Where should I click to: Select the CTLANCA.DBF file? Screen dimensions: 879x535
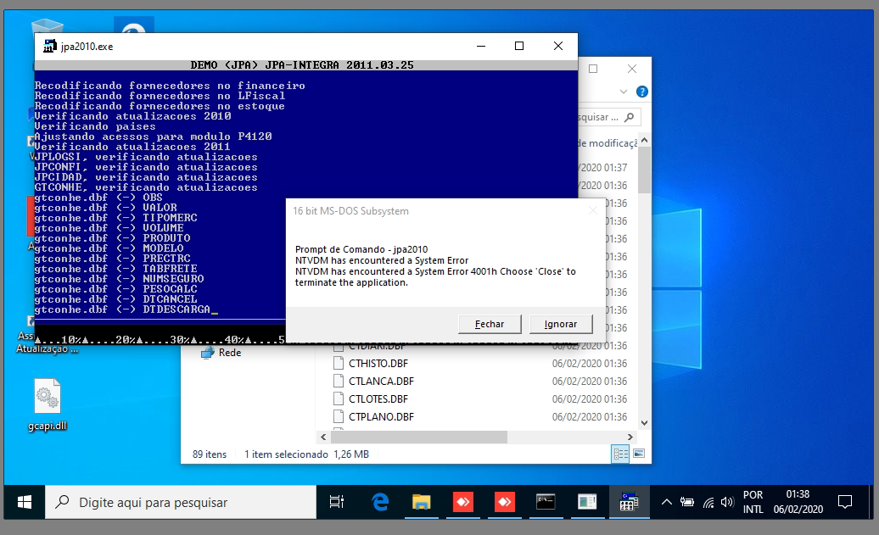381,382
